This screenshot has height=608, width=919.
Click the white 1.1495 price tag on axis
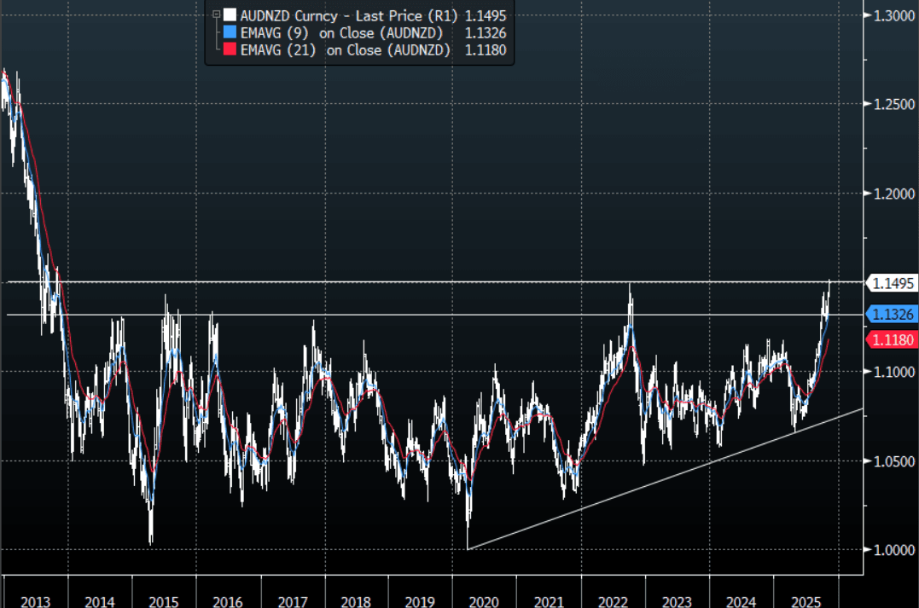[x=891, y=282]
